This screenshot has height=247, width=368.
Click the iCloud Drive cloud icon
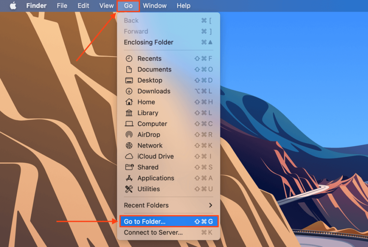(x=129, y=156)
